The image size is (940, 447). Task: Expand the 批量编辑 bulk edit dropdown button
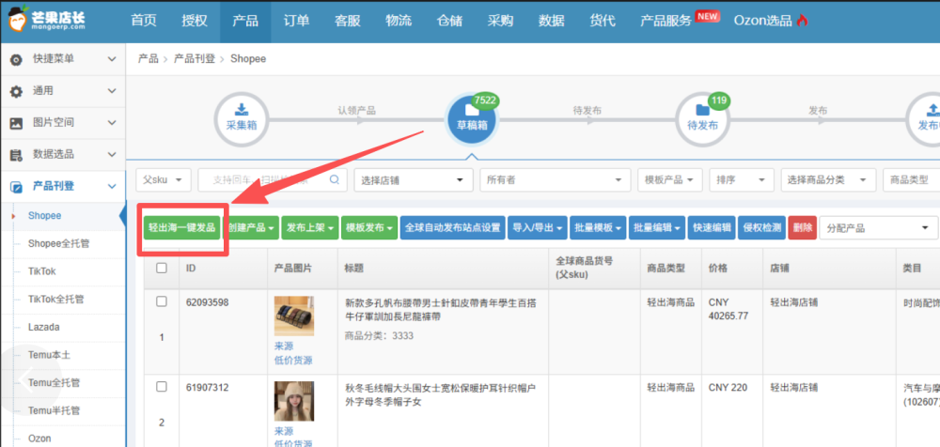pyautogui.click(x=657, y=227)
